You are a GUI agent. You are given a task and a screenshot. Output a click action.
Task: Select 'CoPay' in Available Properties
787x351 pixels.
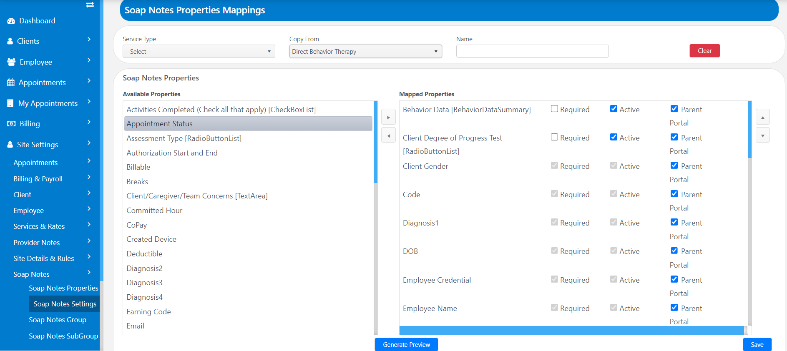click(248, 225)
